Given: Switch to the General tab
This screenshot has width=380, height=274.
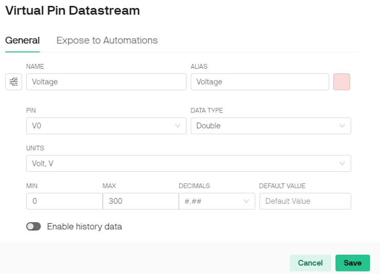Looking at the screenshot, I should pyautogui.click(x=22, y=41).
